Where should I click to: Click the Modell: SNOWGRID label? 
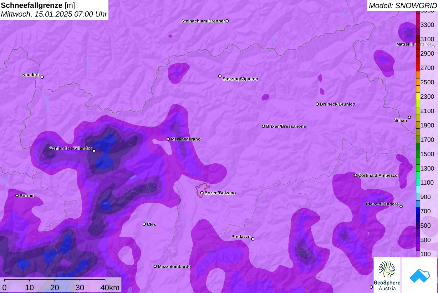tap(403, 6)
